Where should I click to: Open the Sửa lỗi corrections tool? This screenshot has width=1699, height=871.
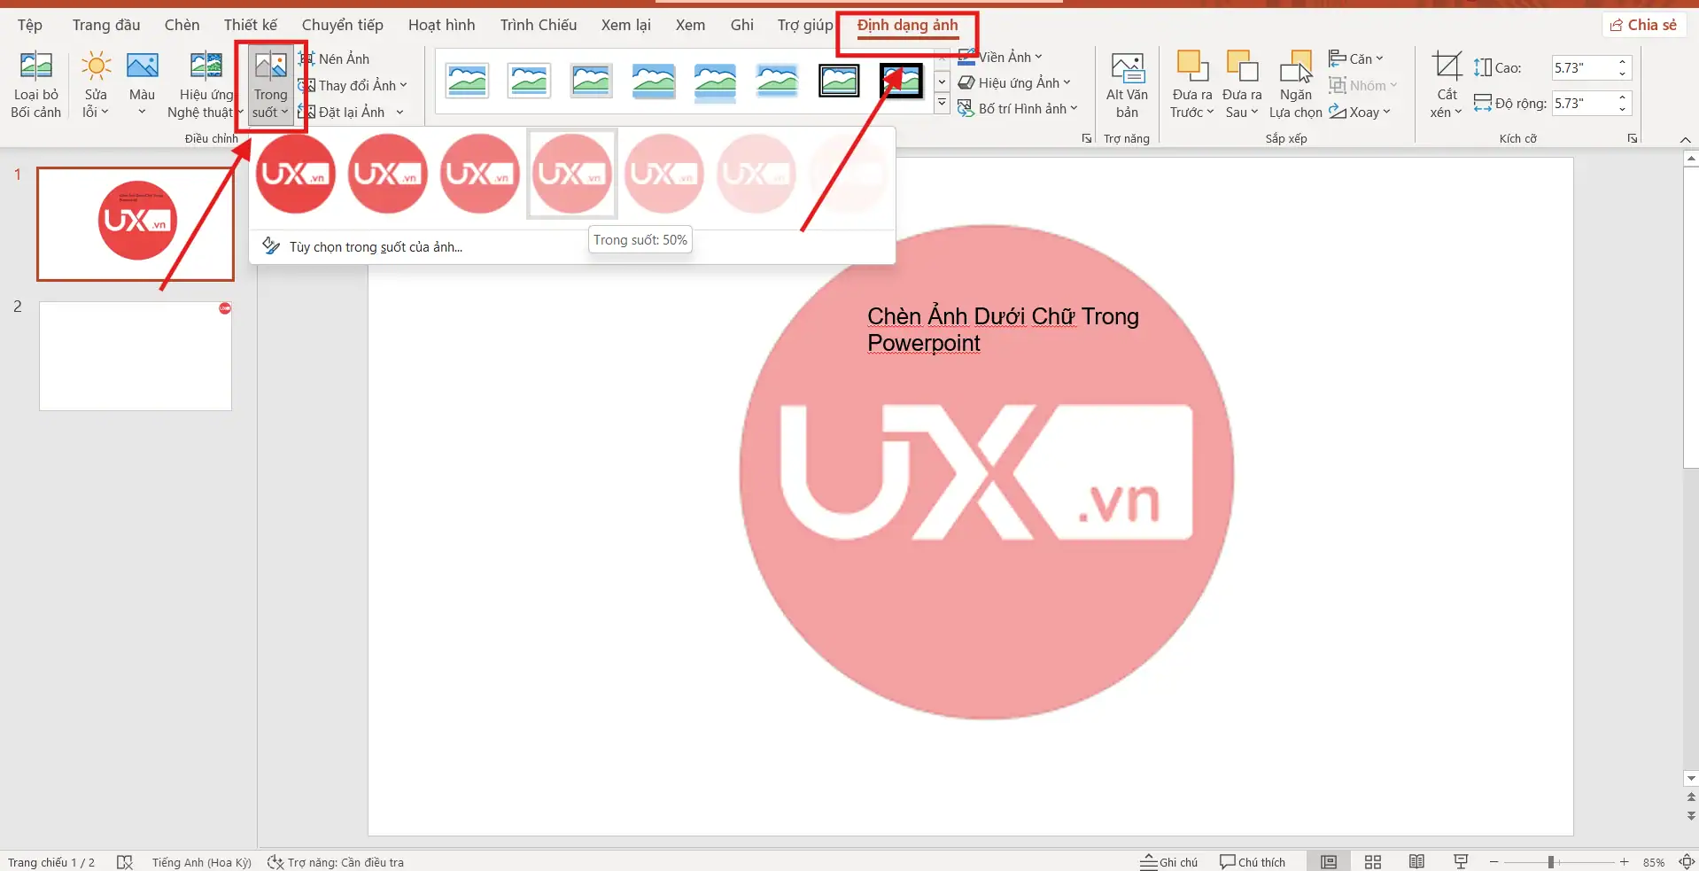pos(96,84)
